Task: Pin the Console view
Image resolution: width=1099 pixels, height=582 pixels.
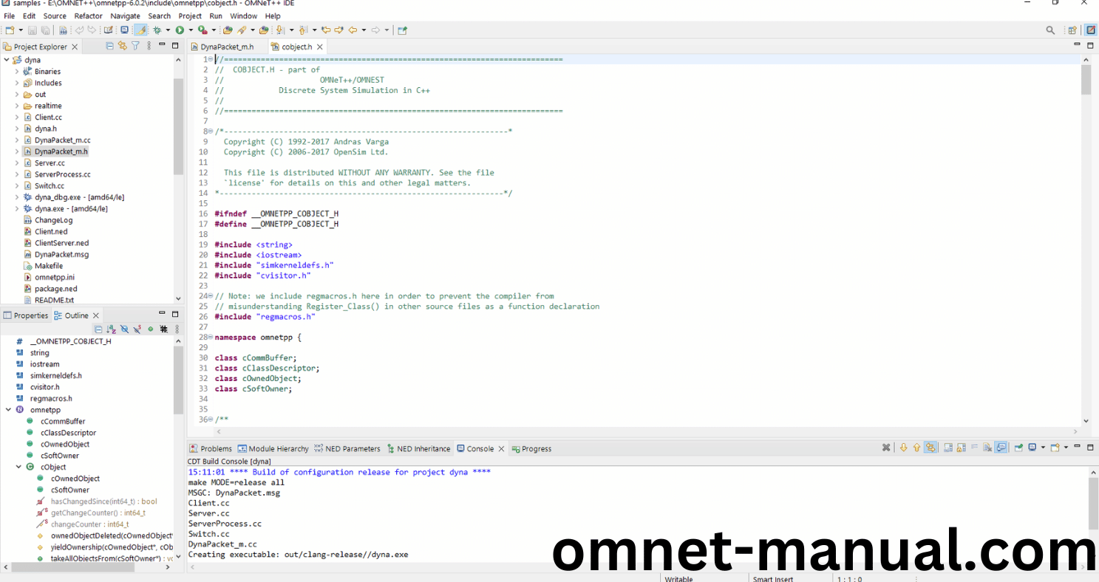Action: [x=1018, y=448]
